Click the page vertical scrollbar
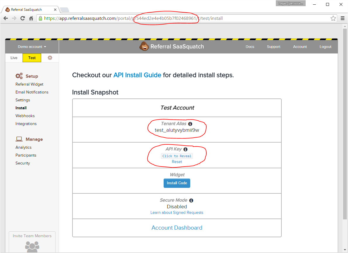Image resolution: width=348 pixels, height=253 pixels. [x=345, y=124]
